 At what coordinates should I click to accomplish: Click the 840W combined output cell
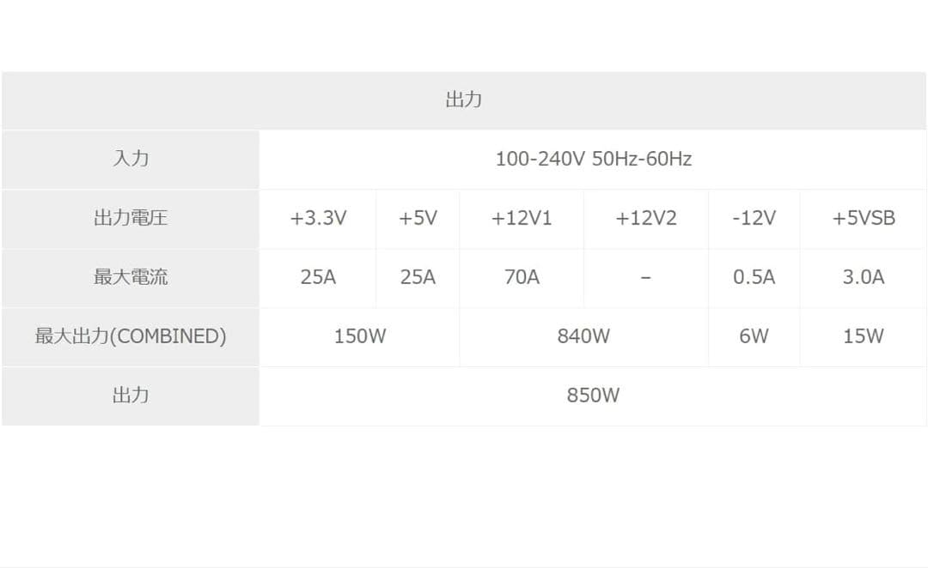tap(583, 336)
